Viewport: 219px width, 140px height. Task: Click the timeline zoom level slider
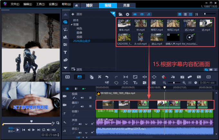[174, 83]
